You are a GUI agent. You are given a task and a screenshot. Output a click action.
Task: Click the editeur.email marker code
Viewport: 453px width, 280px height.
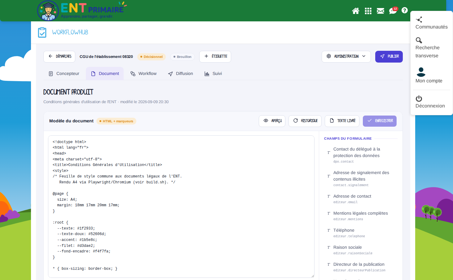345,202
